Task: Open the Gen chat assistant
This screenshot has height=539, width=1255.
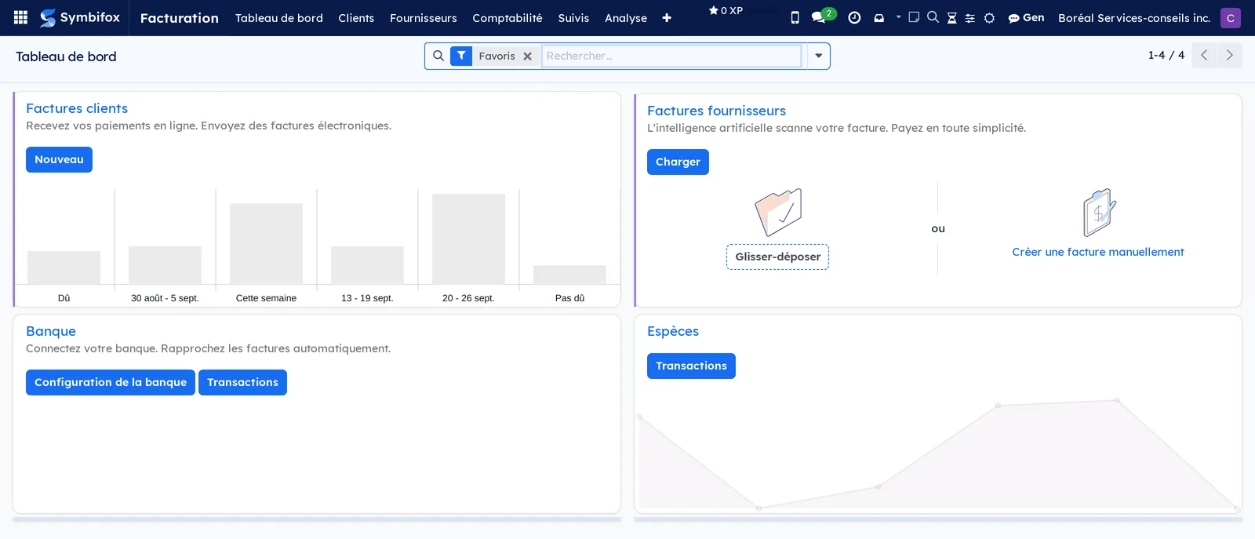Action: 1026,17
